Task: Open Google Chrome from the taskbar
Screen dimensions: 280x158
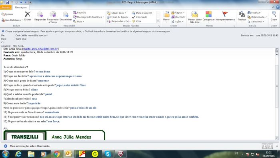Action: 57,154
